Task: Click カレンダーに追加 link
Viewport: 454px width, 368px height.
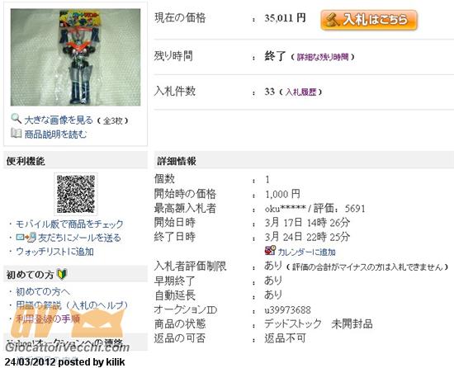Action: (306, 252)
